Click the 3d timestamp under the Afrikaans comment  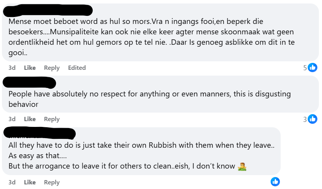click(12, 68)
